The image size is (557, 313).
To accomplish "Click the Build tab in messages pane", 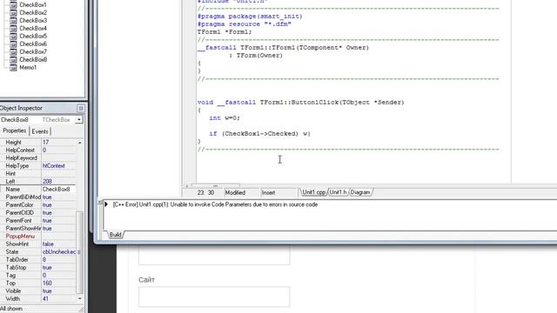I will point(115,235).
